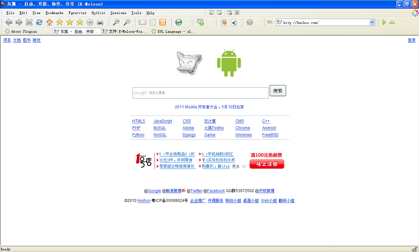Open History using the clock icon
Screen dimensions: 419x252
90,22
